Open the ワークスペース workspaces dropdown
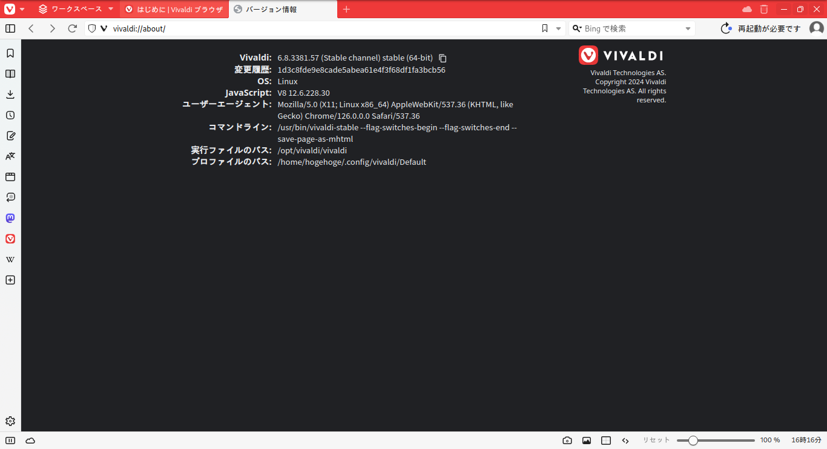Screen dimensions: 827x449 (76, 9)
